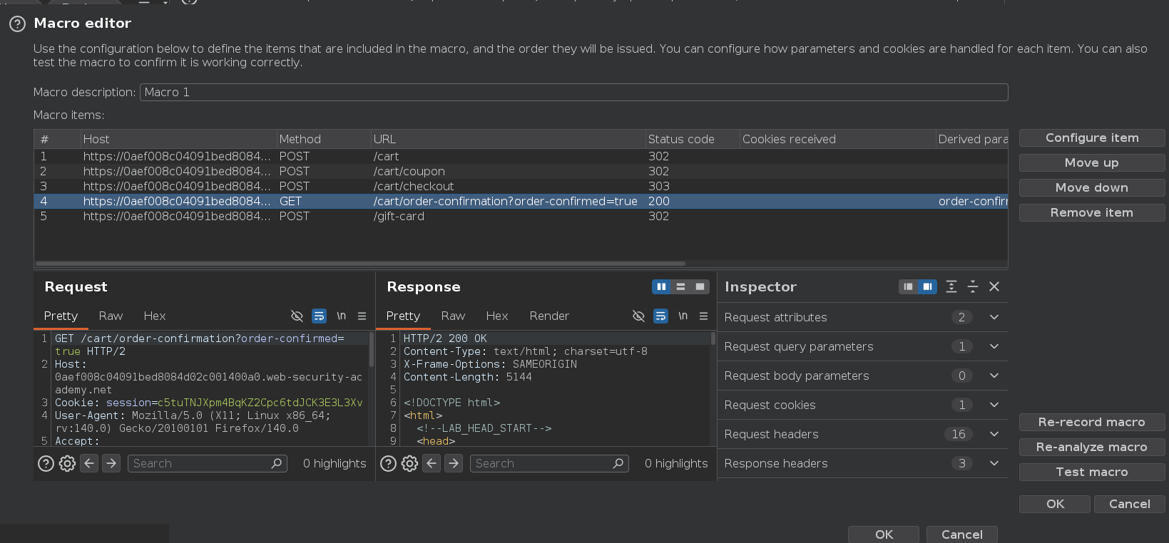Click Re-analyze macro button

[x=1092, y=447]
